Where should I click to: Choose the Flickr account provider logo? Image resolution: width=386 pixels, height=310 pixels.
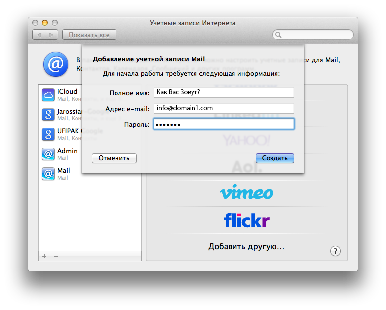pyautogui.click(x=246, y=220)
